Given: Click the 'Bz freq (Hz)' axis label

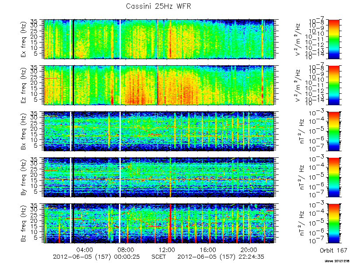Looking at the screenshot, I should pos(24,224).
